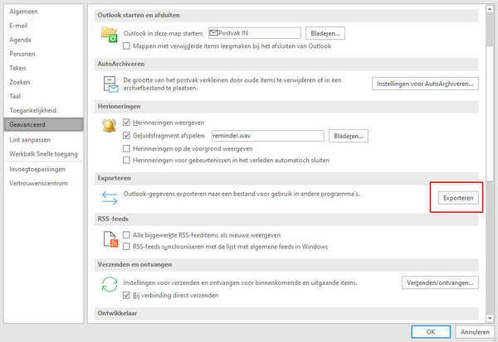Toggle Bij verbinding direct verzenden

point(126,296)
